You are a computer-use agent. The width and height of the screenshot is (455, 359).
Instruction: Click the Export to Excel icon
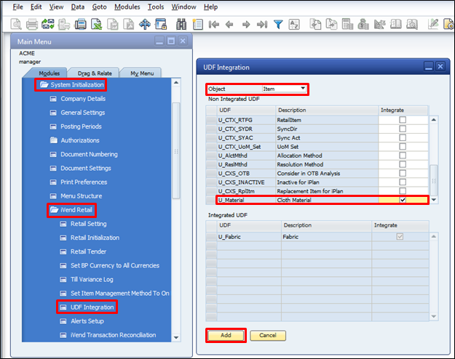tap(96, 24)
